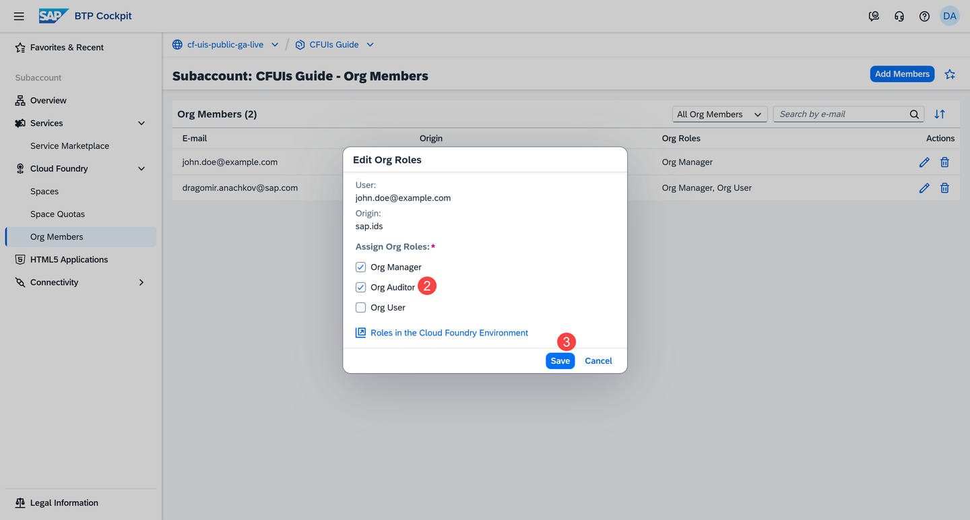The height and width of the screenshot is (520, 970).
Task: Click the globe icon in breadcrumb
Action: pyautogui.click(x=177, y=44)
